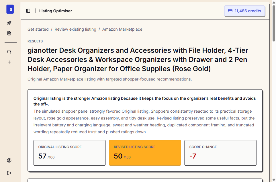The image size is (276, 182).
Task: Open the user account profile icon
Action: click(x=9, y=160)
